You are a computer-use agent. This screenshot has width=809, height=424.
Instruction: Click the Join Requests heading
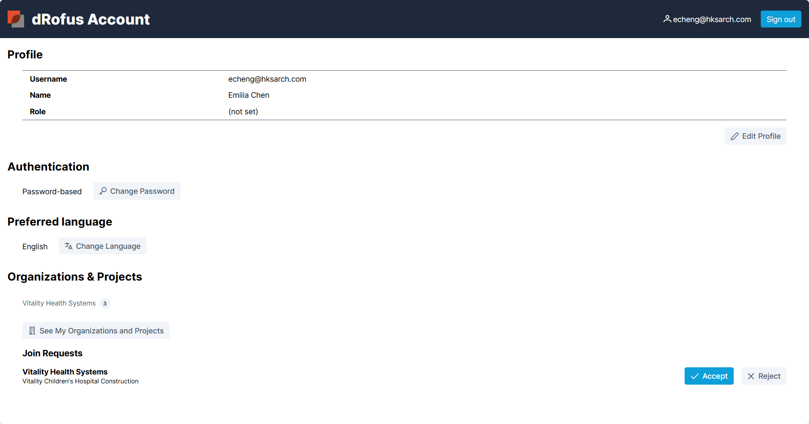click(x=52, y=353)
